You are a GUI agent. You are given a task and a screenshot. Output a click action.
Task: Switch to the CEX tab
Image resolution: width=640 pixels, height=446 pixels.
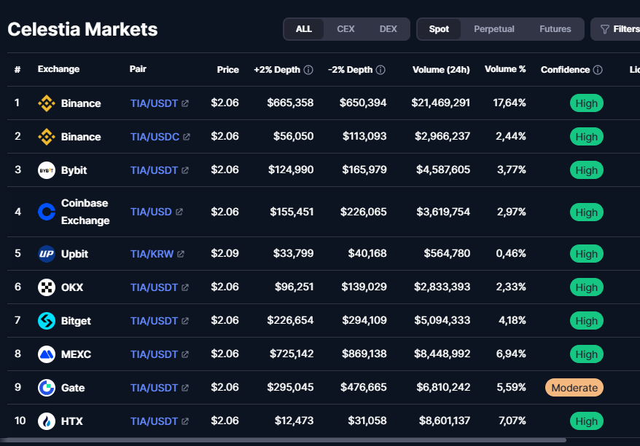pyautogui.click(x=346, y=29)
